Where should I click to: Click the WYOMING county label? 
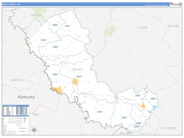click(x=168, y=128)
